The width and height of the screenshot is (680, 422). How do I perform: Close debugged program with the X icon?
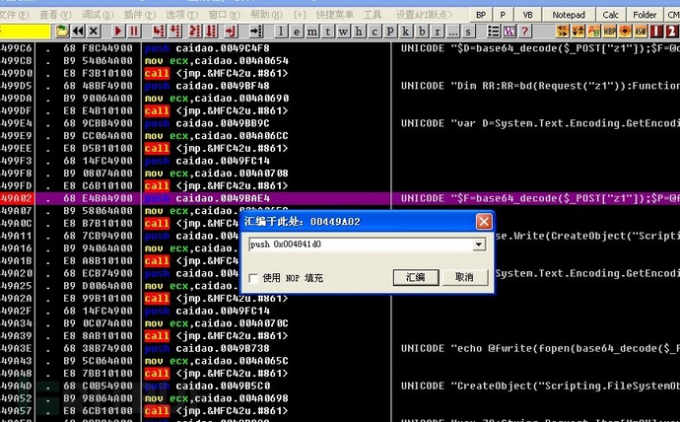94,32
